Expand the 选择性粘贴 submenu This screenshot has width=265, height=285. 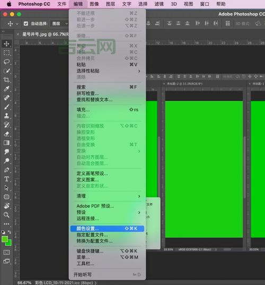point(107,71)
